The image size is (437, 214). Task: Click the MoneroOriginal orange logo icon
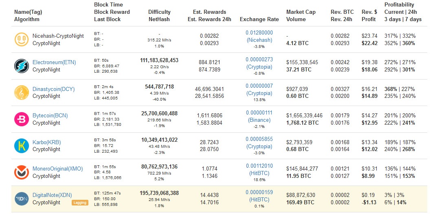21,172
